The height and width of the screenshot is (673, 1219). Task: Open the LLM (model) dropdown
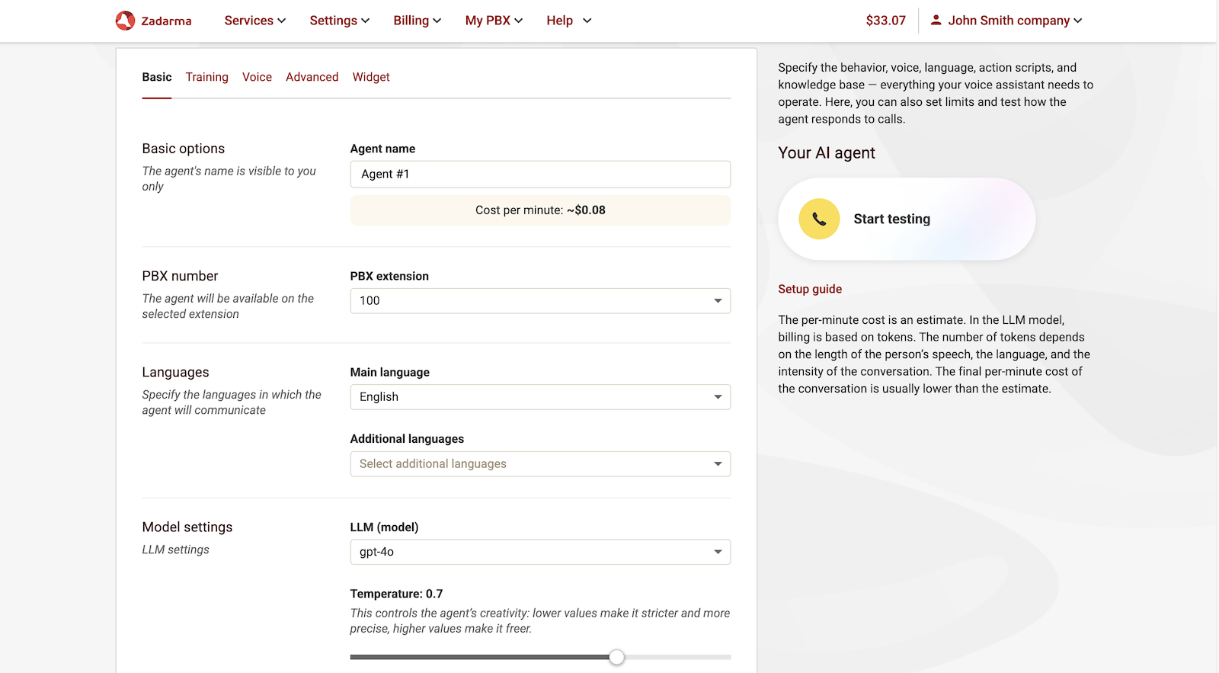(x=540, y=552)
